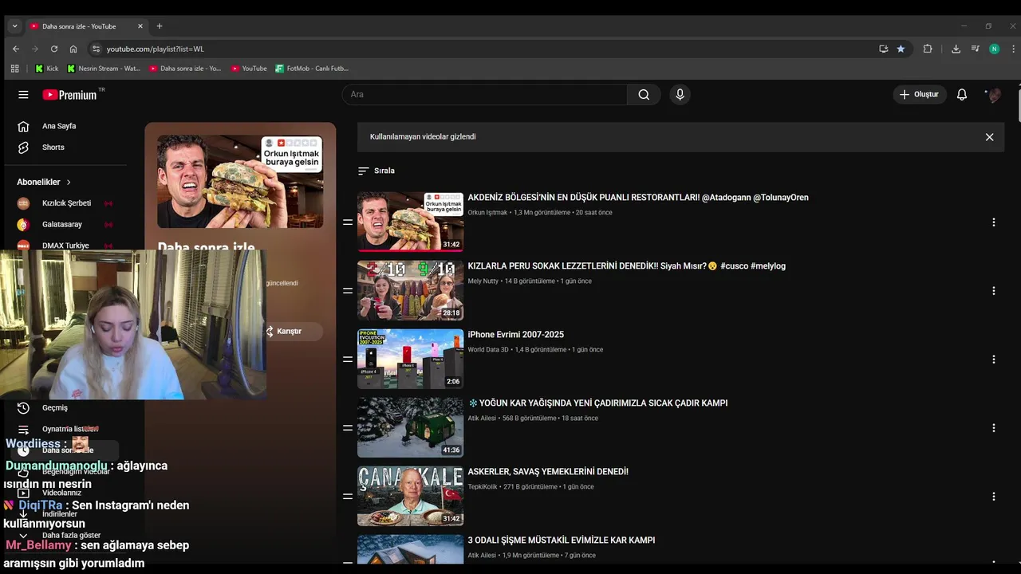Open the Kick bookmark

click(x=47, y=69)
